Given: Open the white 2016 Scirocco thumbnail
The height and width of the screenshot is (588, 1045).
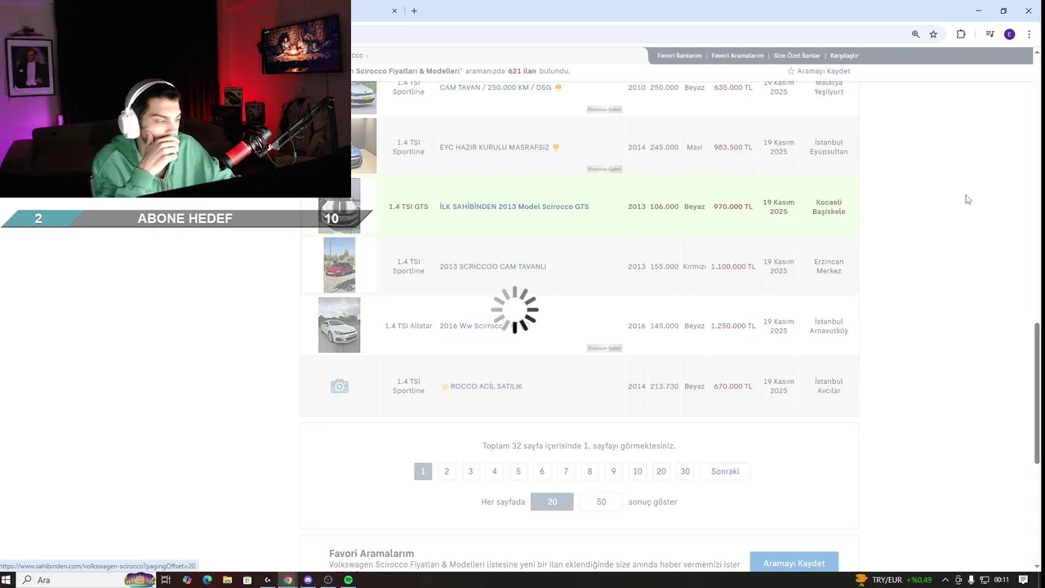Looking at the screenshot, I should click(x=339, y=325).
